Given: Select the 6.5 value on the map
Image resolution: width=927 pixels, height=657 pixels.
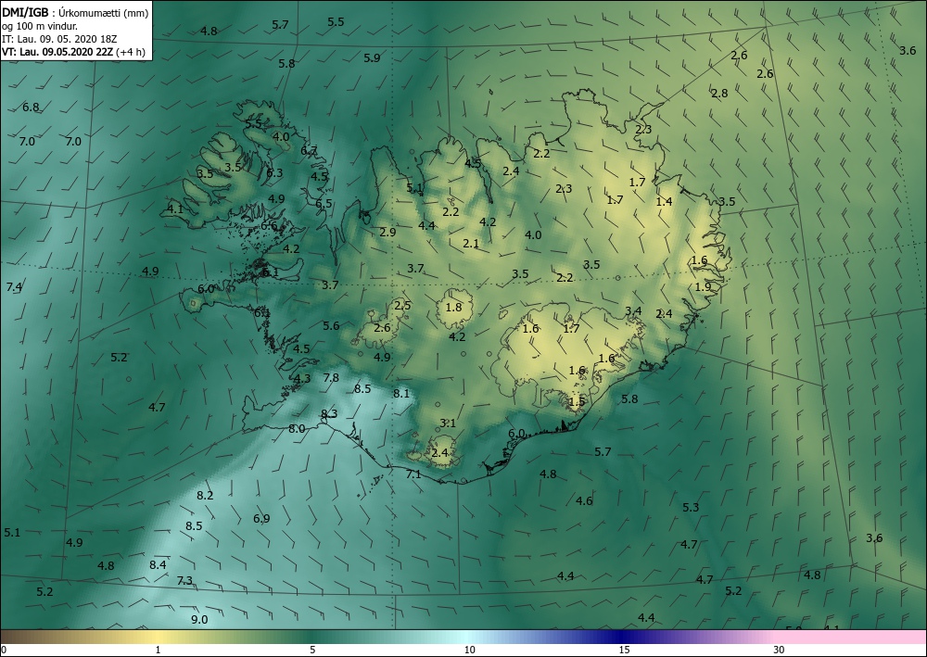Looking at the screenshot, I should (324, 204).
